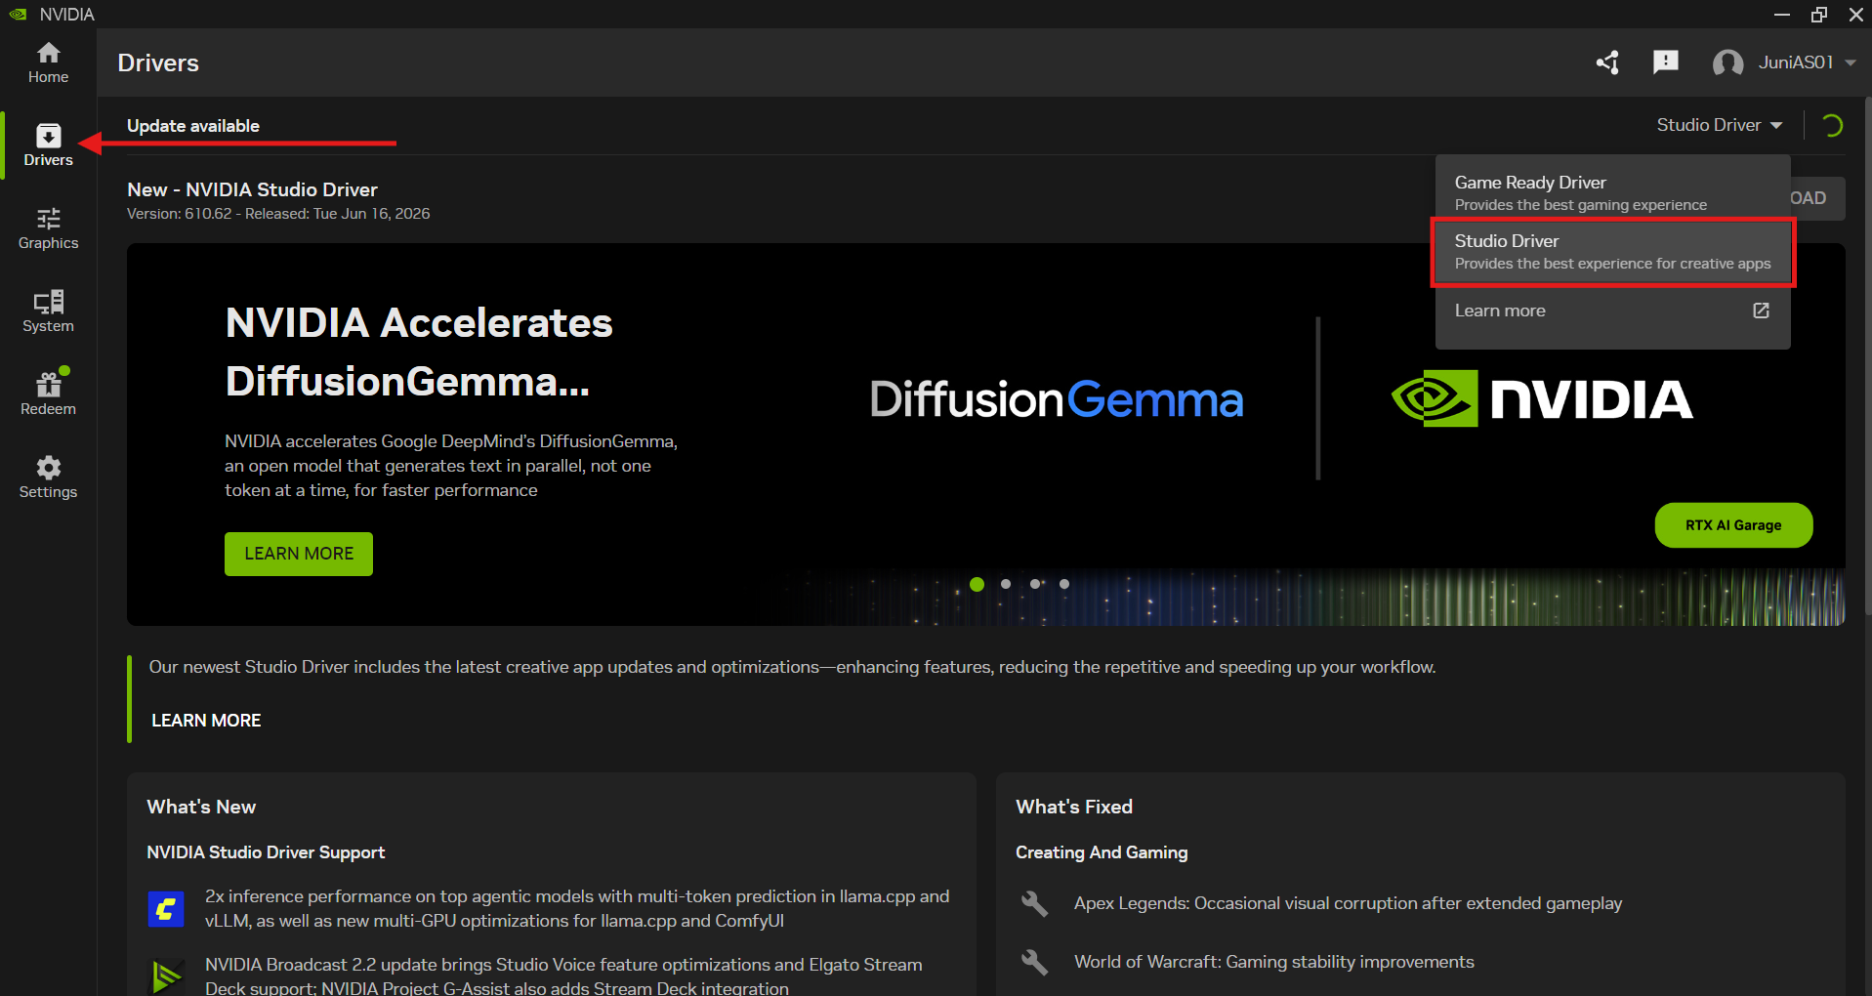Click the LEARN MORE link under Studio Driver description
This screenshot has width=1872, height=996.
pyautogui.click(x=206, y=721)
